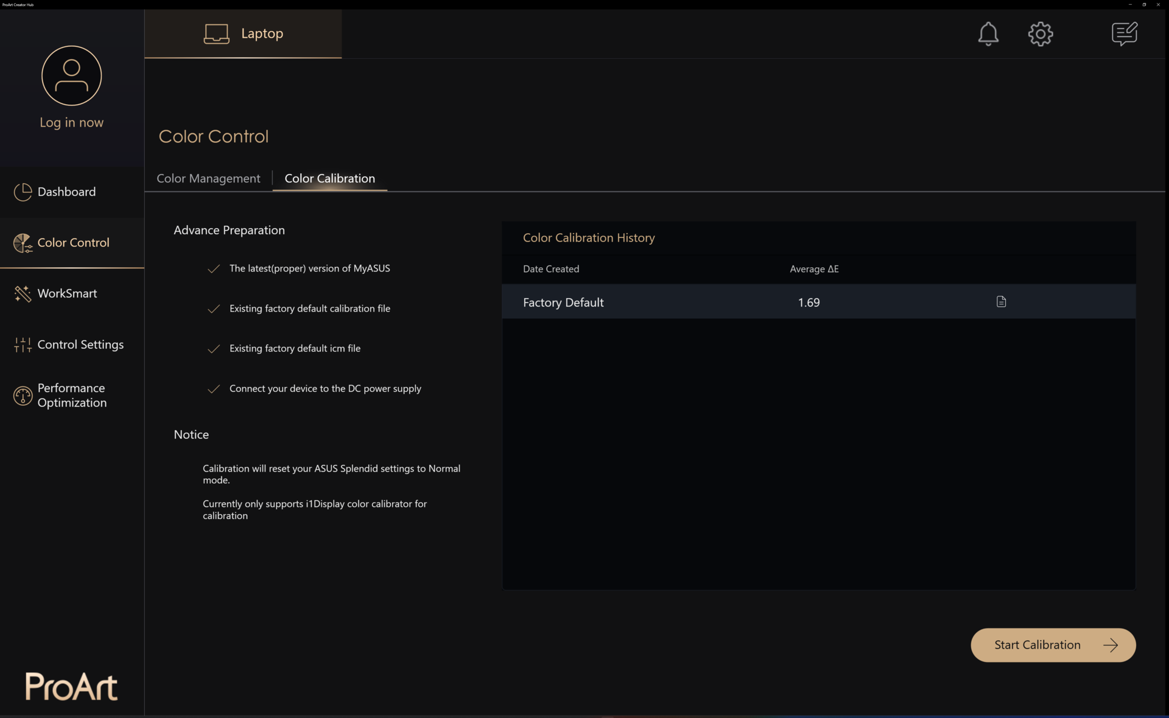Screen dimensions: 1169x718
Task: Click the MyASUS version checkmark
Action: pyautogui.click(x=214, y=269)
